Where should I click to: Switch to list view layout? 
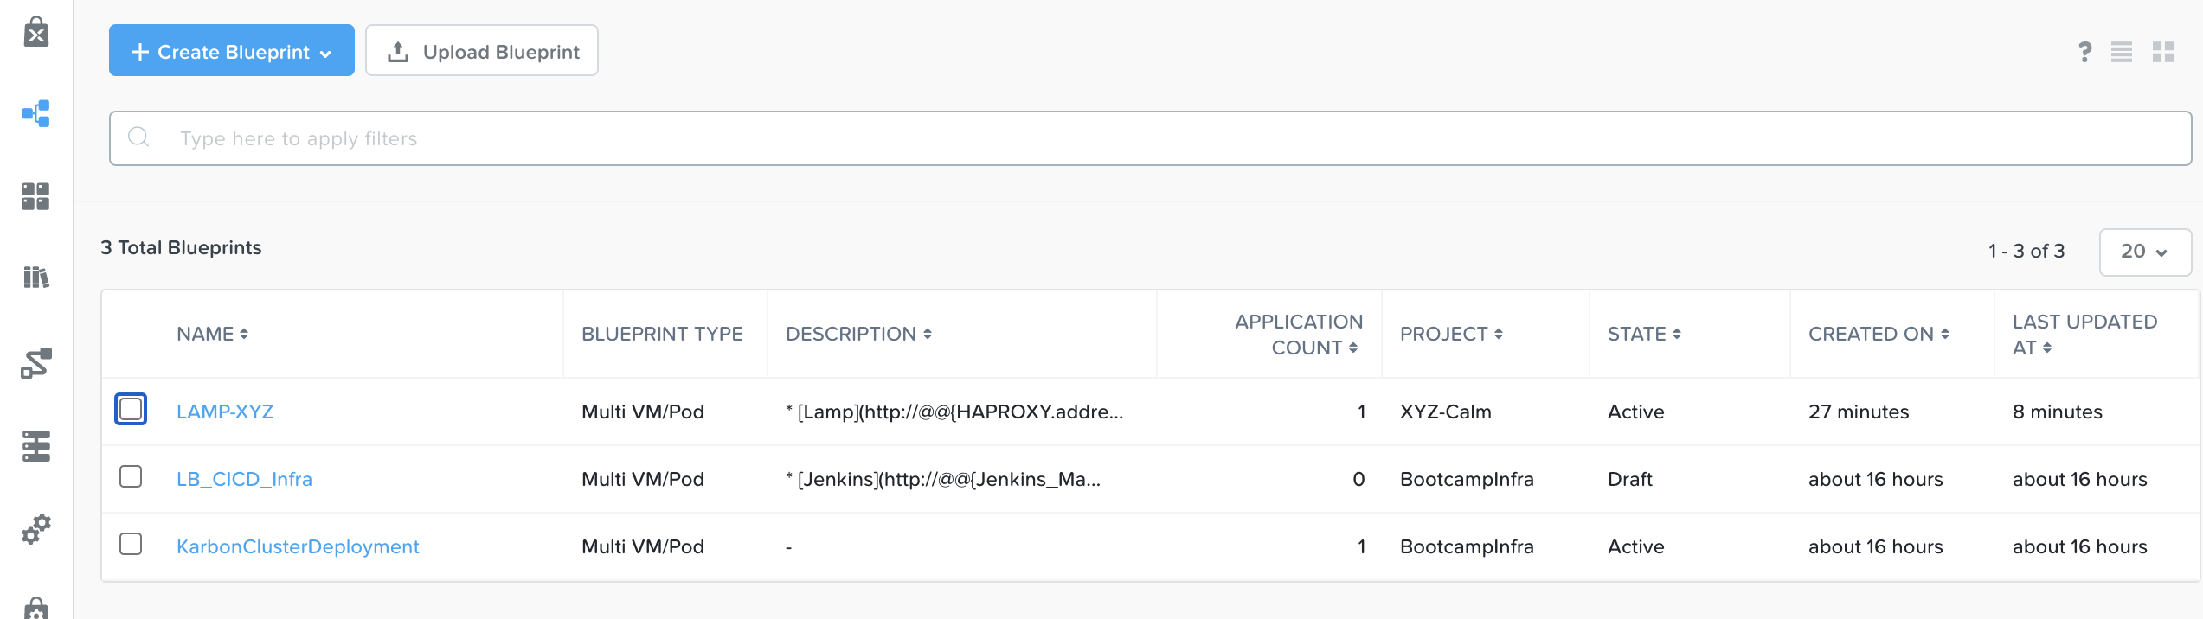pyautogui.click(x=2122, y=52)
